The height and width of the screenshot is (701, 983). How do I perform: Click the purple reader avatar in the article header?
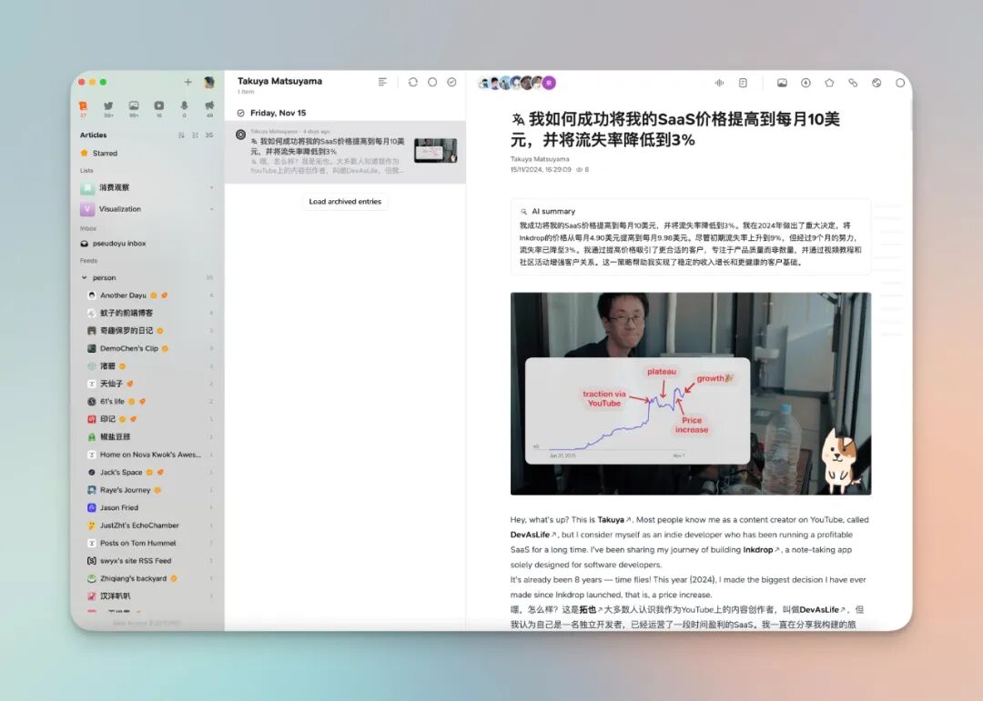549,83
